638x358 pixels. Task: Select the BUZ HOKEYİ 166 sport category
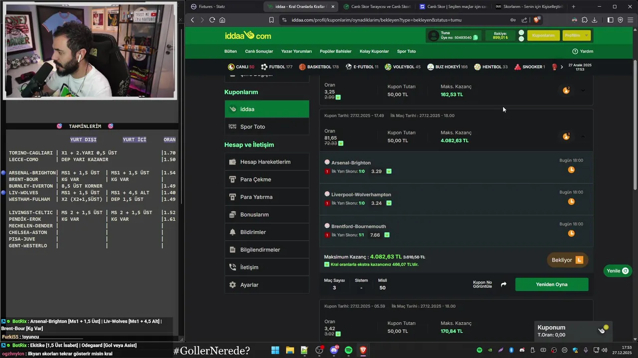pyautogui.click(x=448, y=67)
